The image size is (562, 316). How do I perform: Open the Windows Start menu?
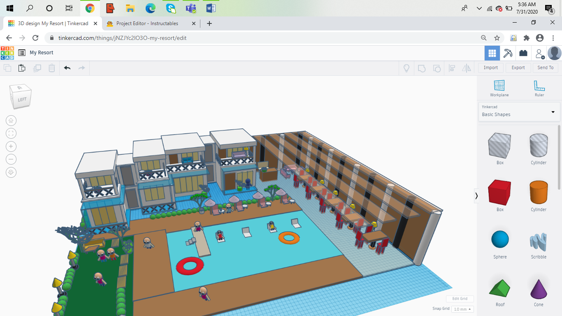coord(10,8)
